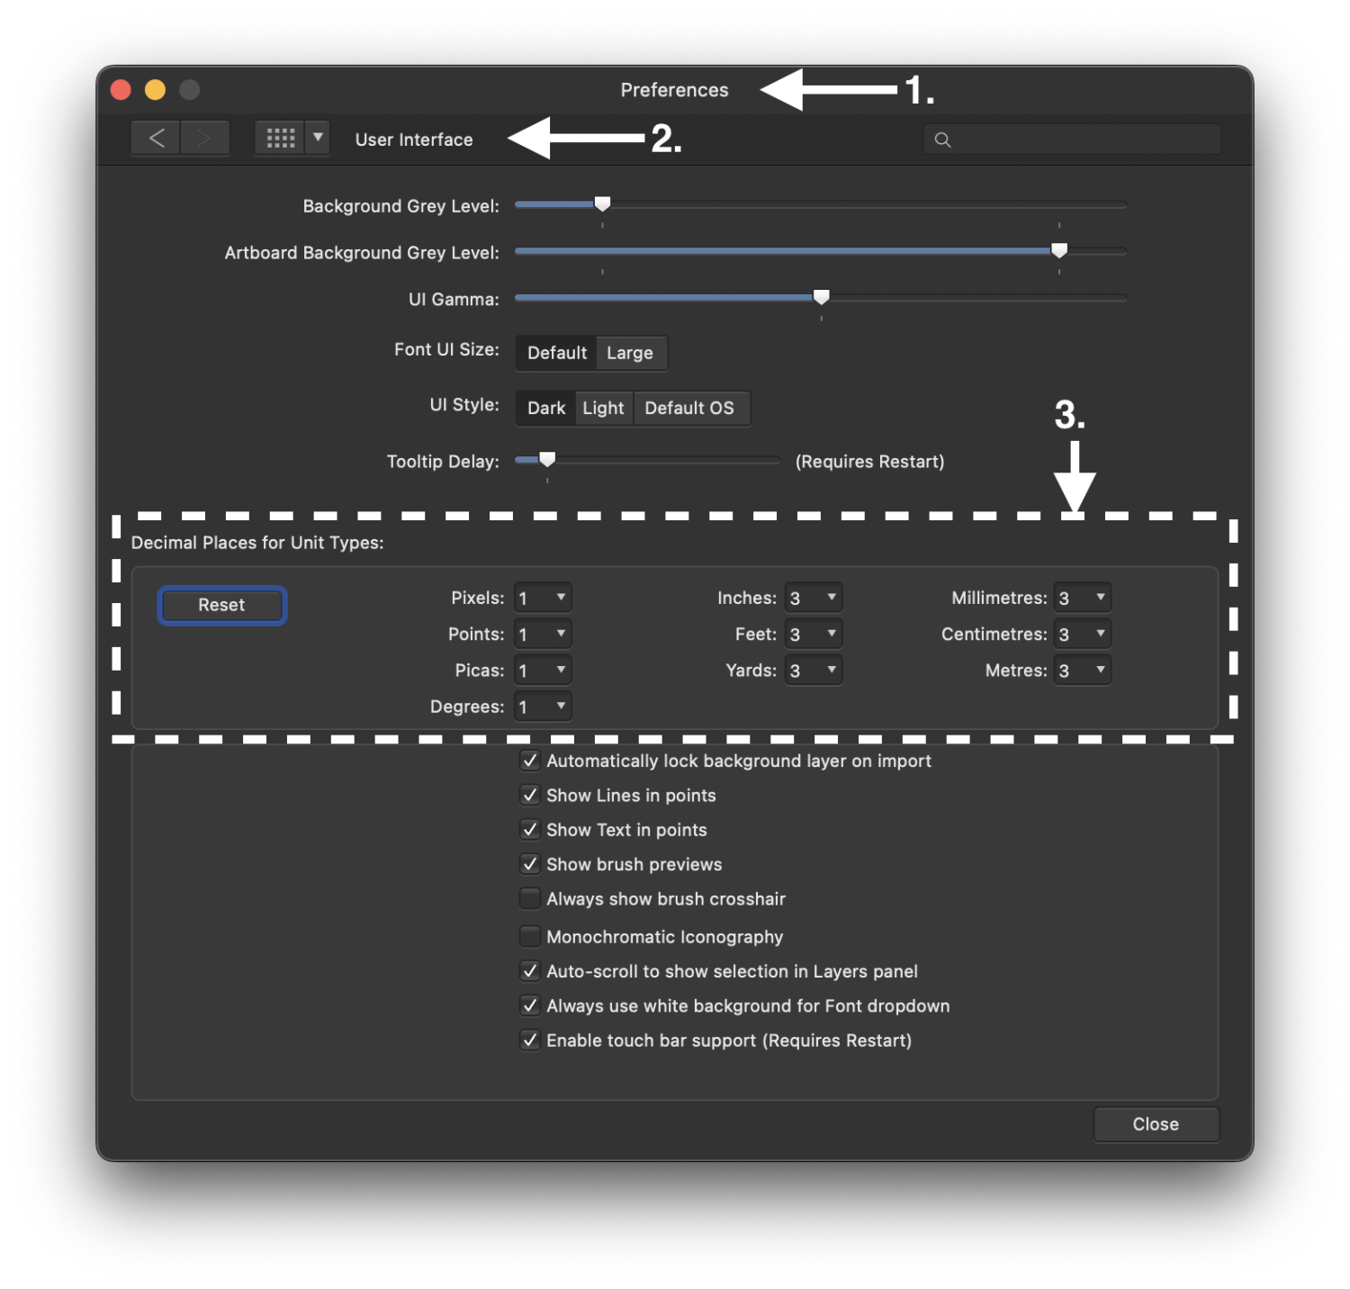Click the Close button
The height and width of the screenshot is (1289, 1350).
(x=1156, y=1123)
